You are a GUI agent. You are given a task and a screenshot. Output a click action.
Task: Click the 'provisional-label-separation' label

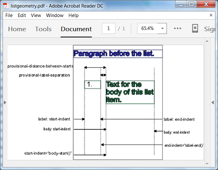pyautogui.click(x=44, y=75)
